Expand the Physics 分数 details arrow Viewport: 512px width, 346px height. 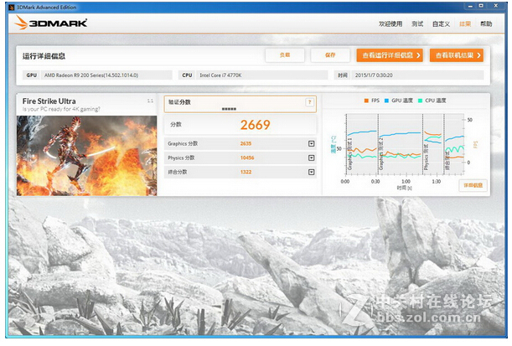click(312, 158)
